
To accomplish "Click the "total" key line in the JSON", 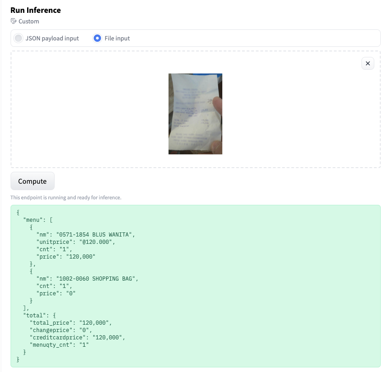I will click(x=39, y=316).
